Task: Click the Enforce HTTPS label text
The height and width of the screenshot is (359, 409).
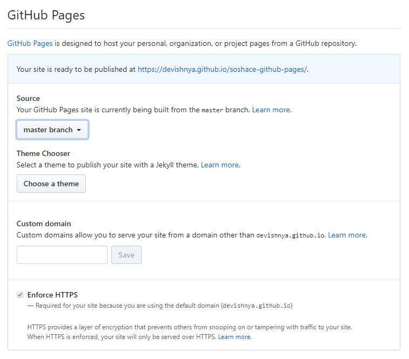Action: coord(52,295)
